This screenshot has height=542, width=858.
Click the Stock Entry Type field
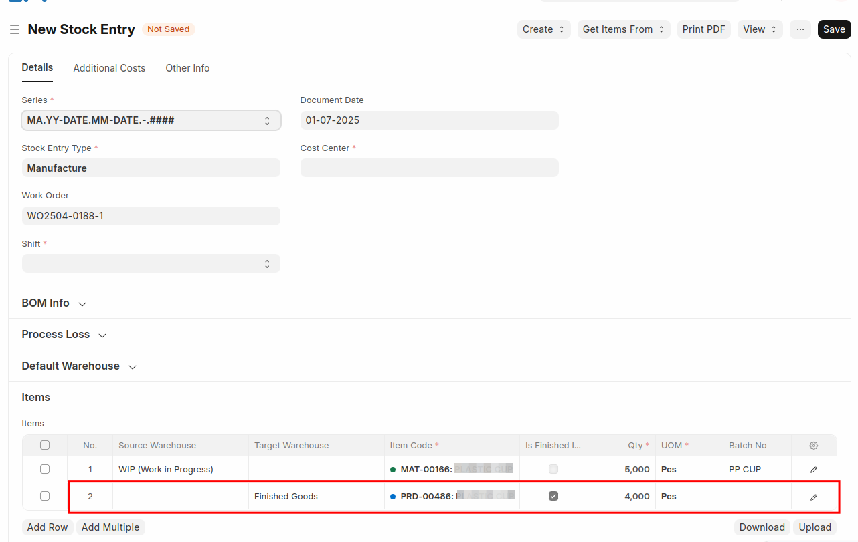151,168
